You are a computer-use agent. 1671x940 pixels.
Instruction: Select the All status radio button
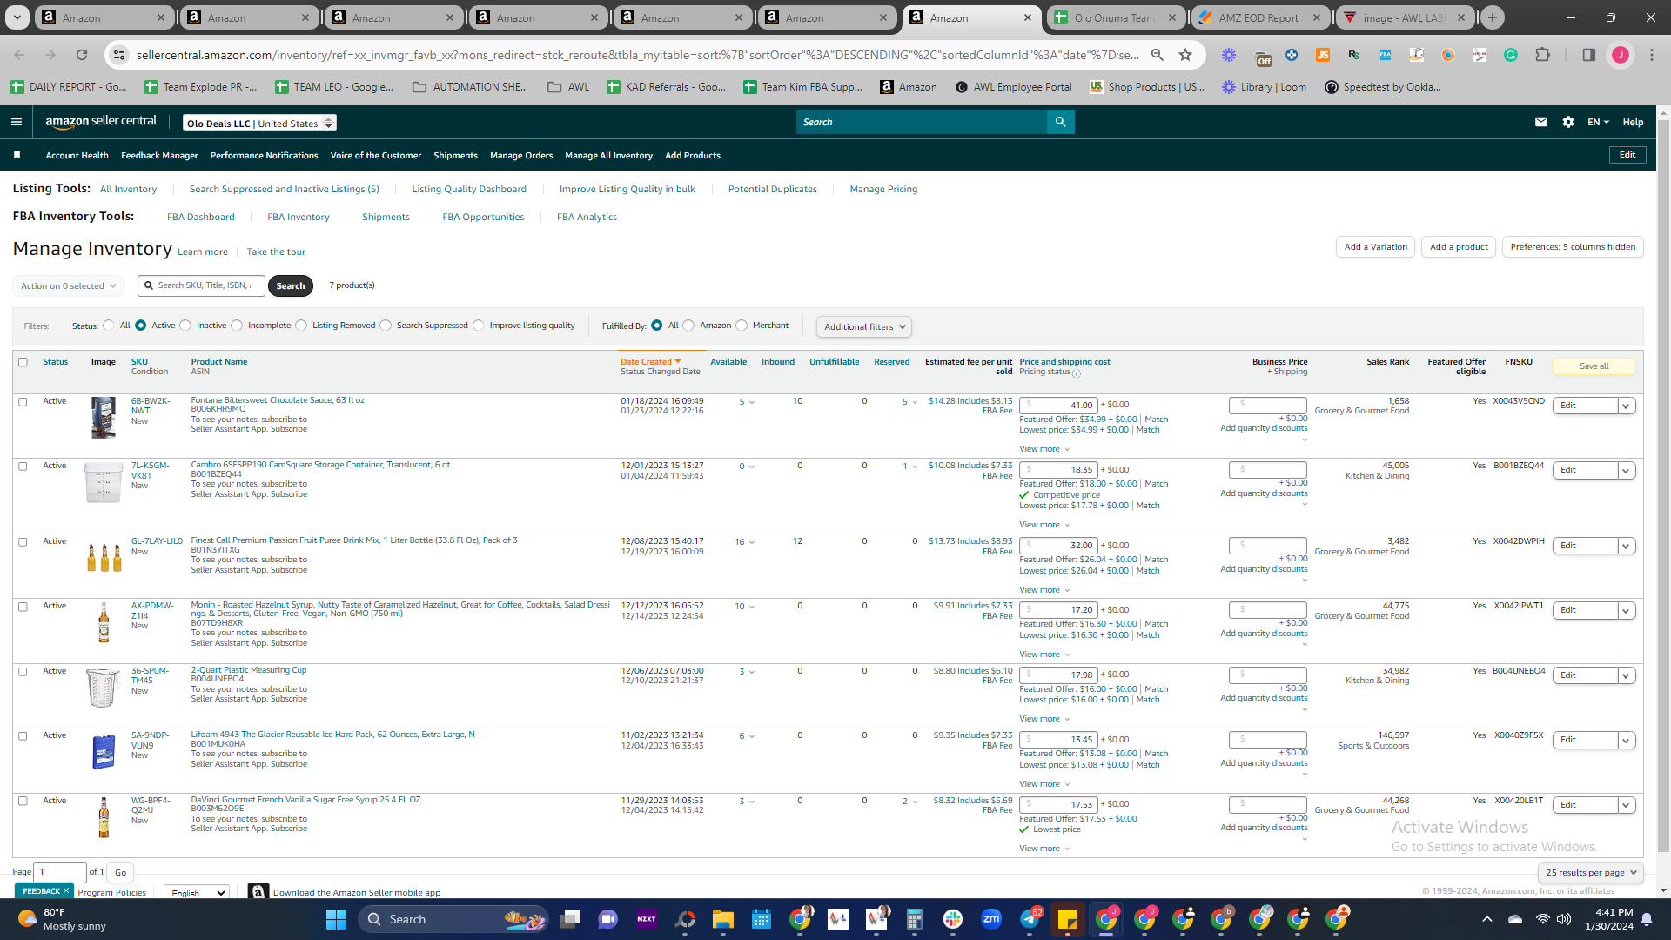tap(109, 326)
